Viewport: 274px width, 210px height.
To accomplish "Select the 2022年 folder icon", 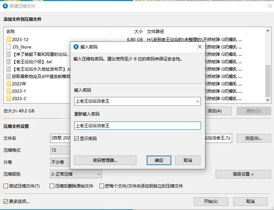I will tap(8, 84).
